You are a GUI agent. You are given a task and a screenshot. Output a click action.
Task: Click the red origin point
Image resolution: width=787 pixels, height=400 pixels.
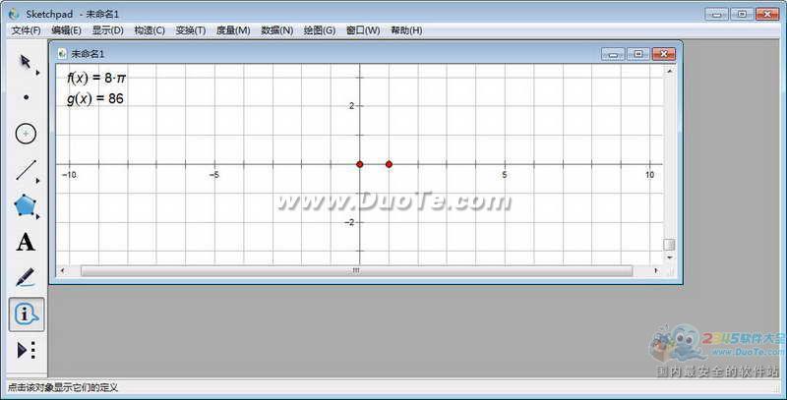pyautogui.click(x=360, y=164)
